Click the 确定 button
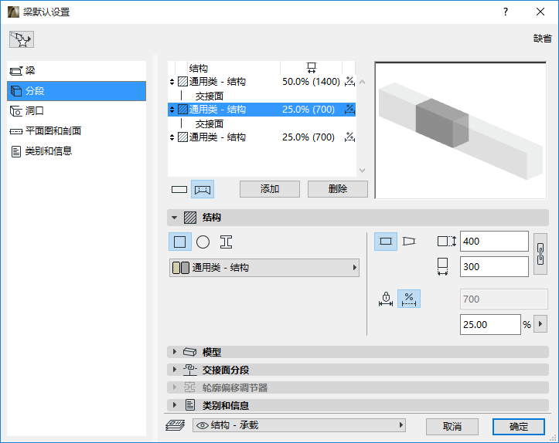Screen dimensions: 559x443 coord(519,426)
